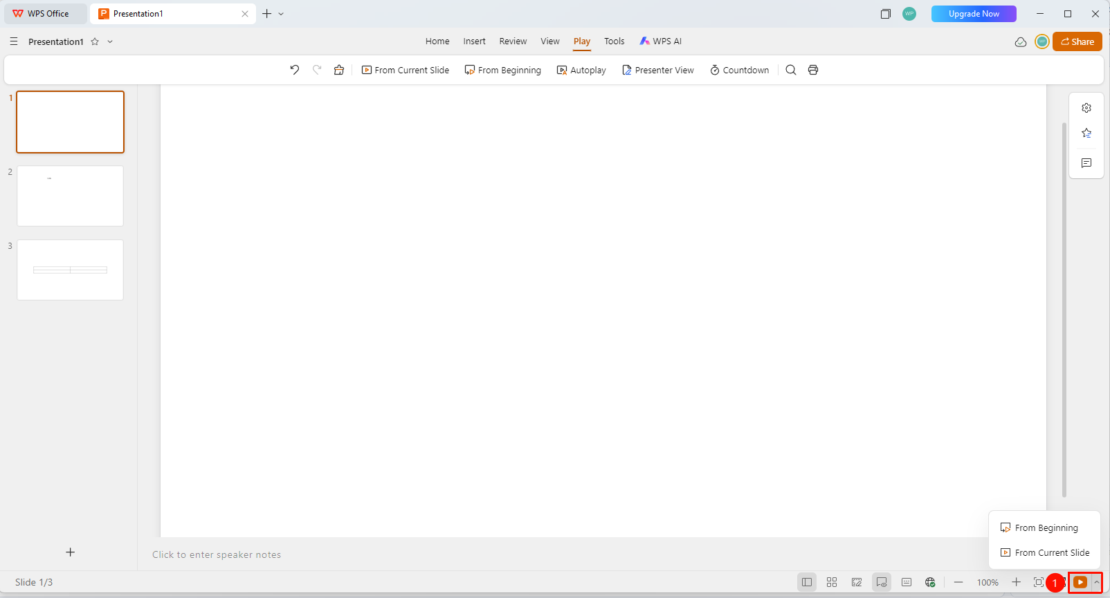The width and height of the screenshot is (1110, 598).
Task: Click the redo arrow icon
Action: point(317,70)
